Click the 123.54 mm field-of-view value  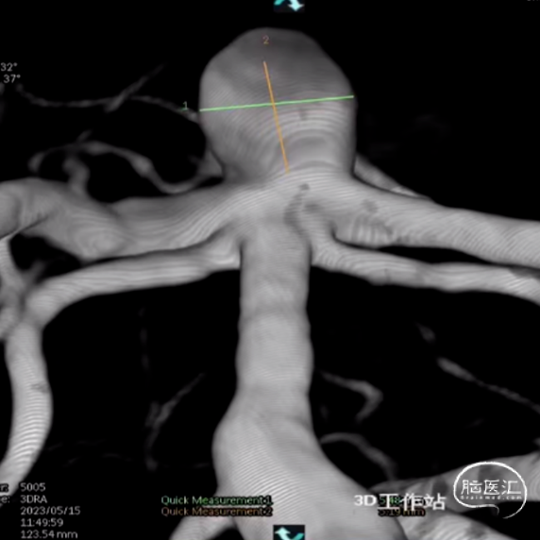(48, 534)
